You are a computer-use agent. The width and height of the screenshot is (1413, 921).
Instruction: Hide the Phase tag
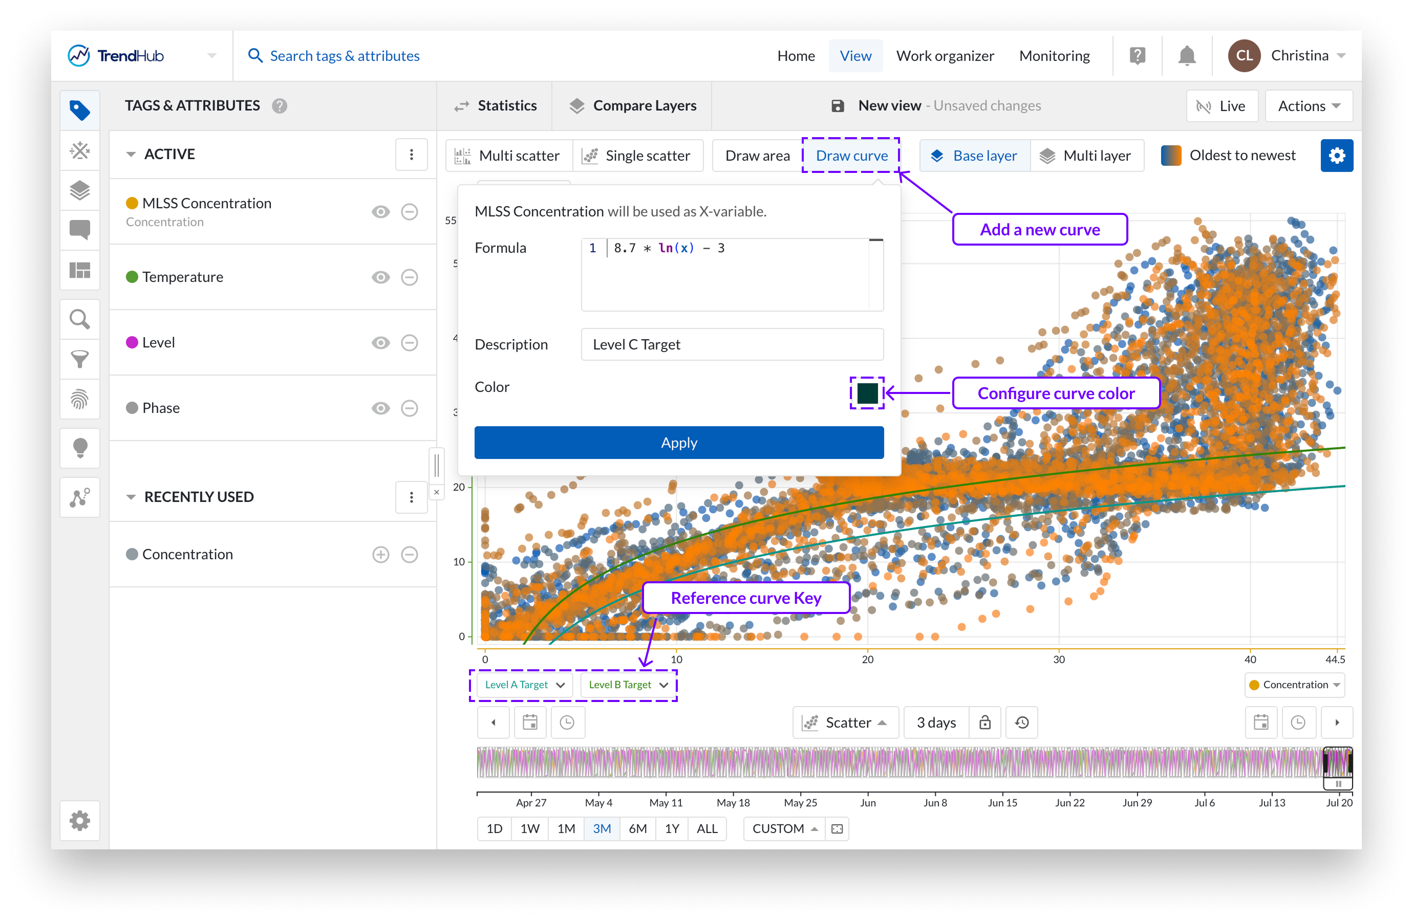[380, 408]
